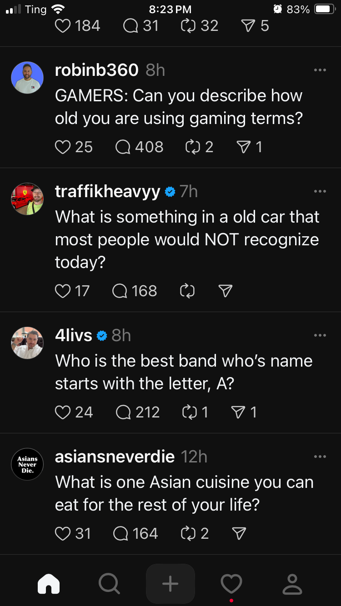Viewport: 341px width, 606px height.
Task: Open replies on robinb360's post
Action: coord(123,147)
